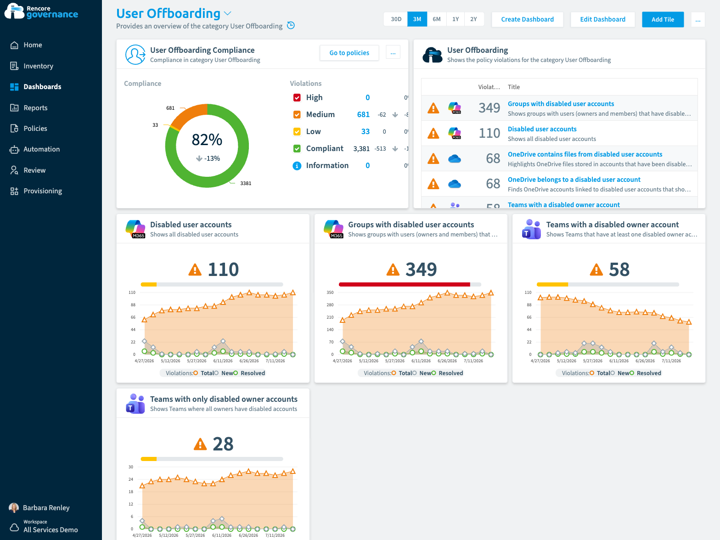
Task: Toggle Resolved series in the Teams with a disabled owner account legend
Action: point(645,373)
